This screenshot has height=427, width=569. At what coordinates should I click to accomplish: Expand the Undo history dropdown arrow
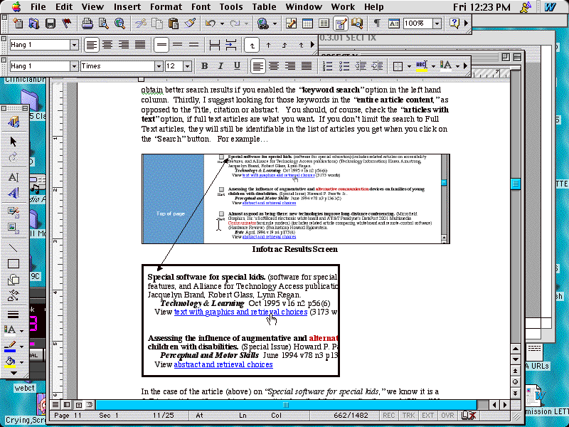coord(222,24)
